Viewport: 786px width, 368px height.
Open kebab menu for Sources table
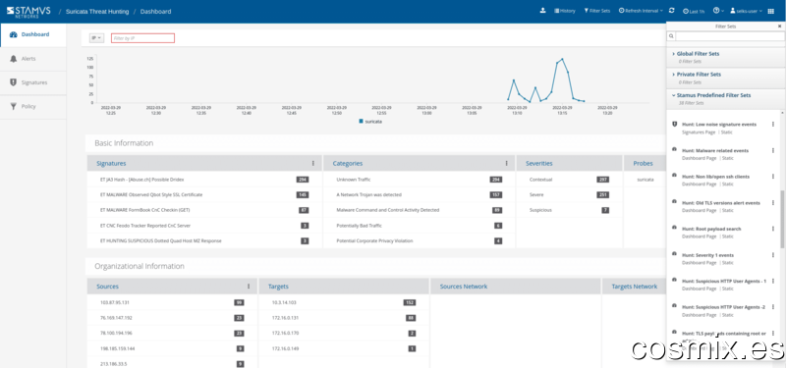coord(249,287)
